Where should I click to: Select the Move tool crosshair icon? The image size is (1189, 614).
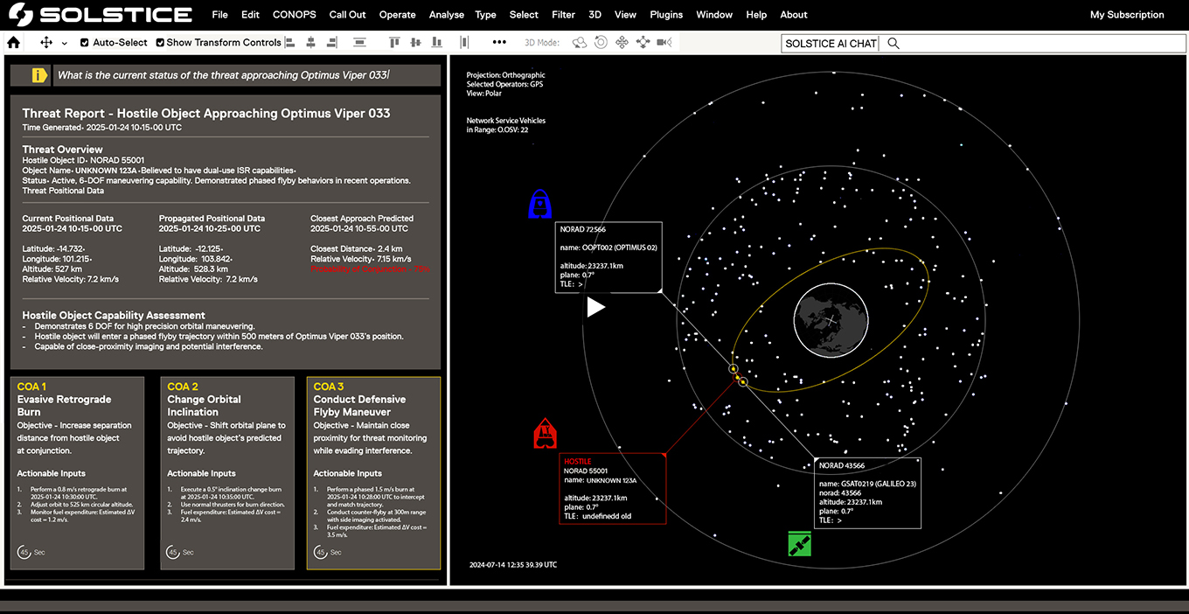pos(46,42)
